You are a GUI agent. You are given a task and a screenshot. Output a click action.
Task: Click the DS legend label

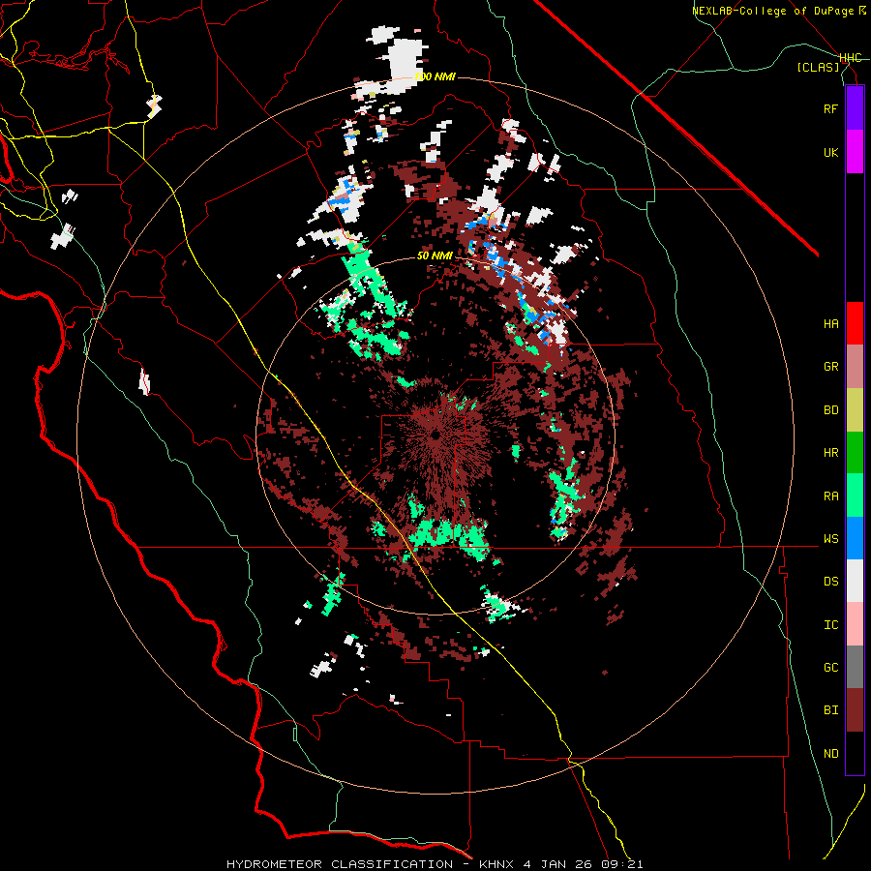(830, 581)
